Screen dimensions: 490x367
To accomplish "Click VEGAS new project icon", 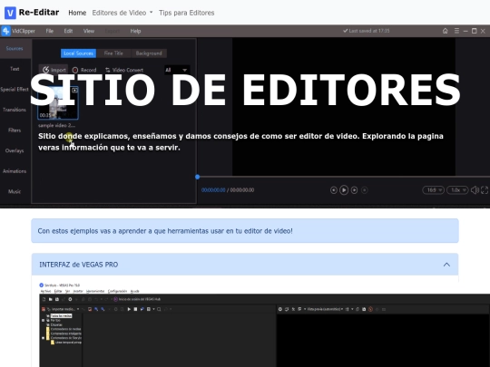I will 44,299.
